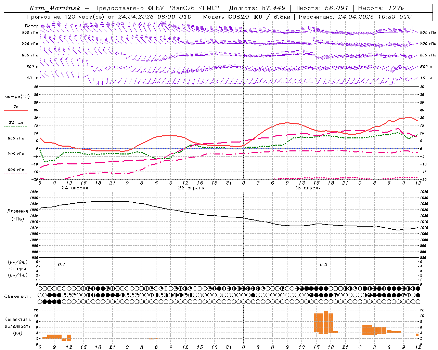The image size is (438, 350).
Task: Click the '(км)' convective height unit label
Action: (x=18, y=333)
